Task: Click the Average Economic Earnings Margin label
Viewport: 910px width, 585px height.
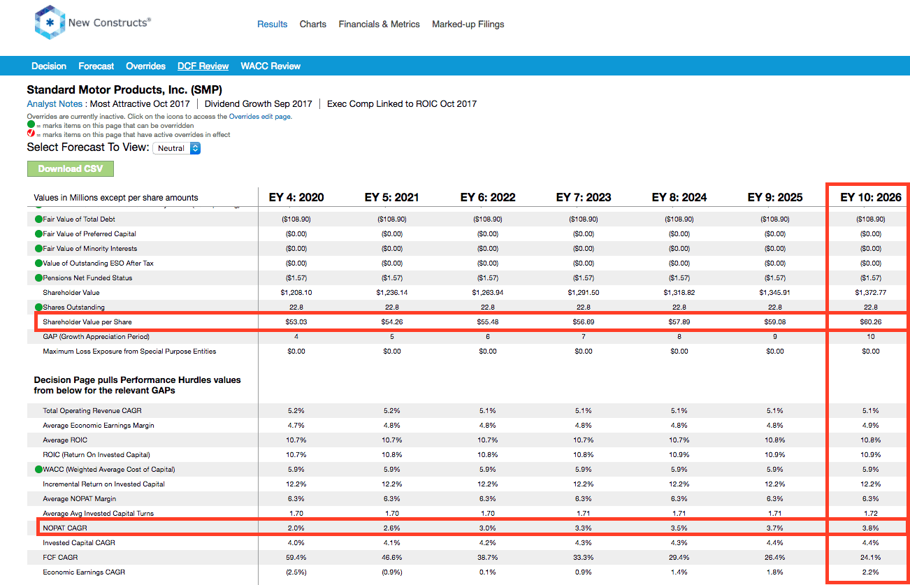Action: [99, 426]
